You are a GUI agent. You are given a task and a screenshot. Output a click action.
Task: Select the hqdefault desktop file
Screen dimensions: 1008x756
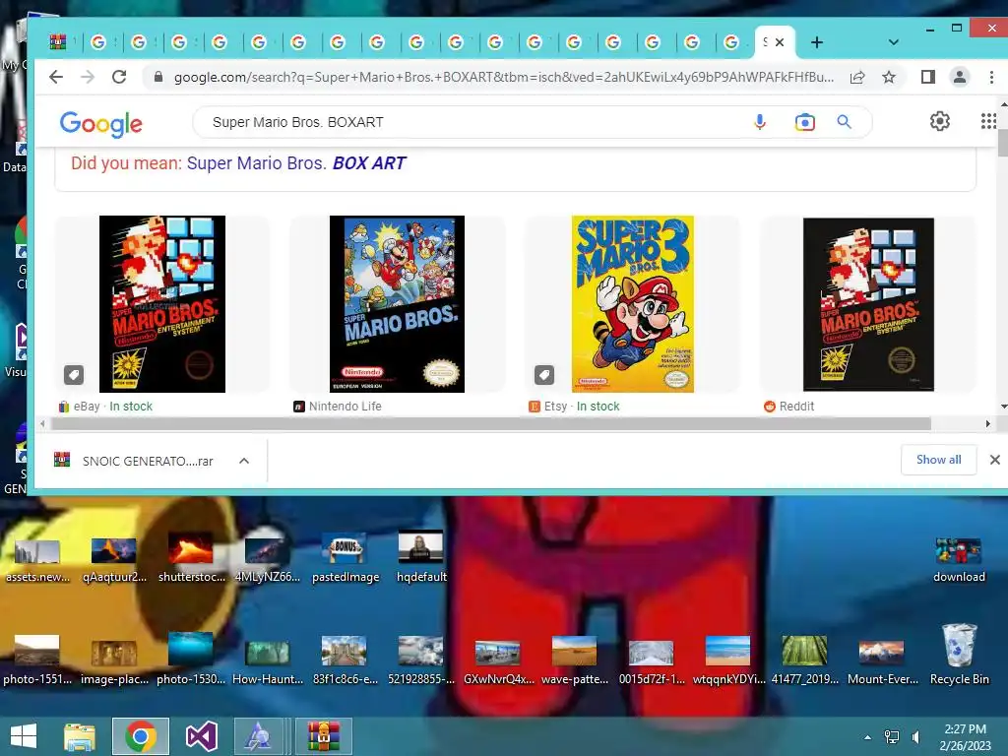pyautogui.click(x=421, y=557)
